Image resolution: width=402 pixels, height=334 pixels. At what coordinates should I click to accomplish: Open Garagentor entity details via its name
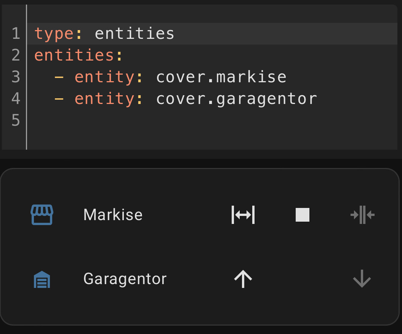[125, 279]
